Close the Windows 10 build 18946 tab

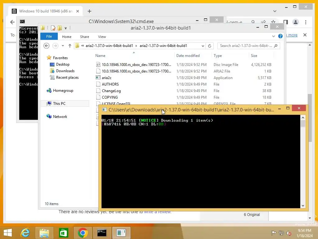pos(77,11)
